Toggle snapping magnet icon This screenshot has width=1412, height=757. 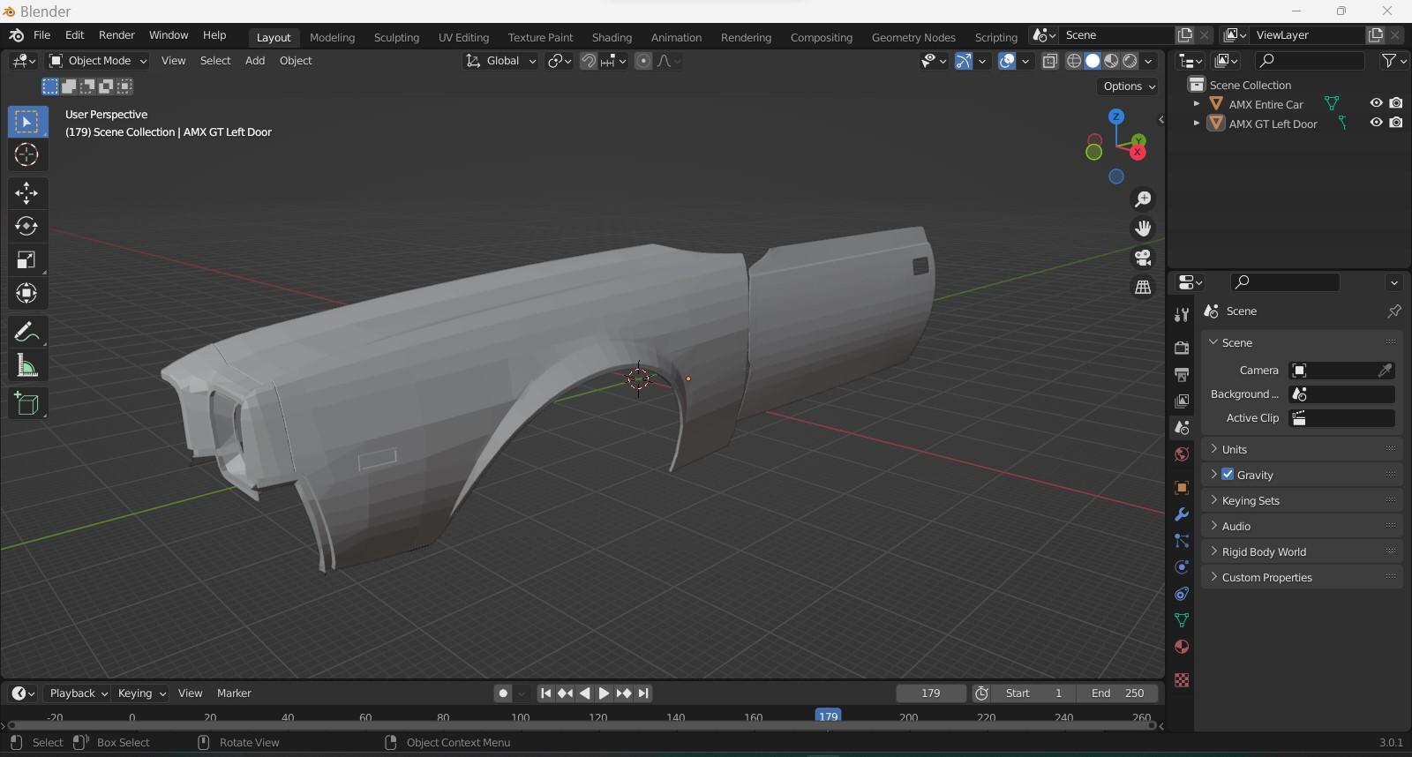click(x=588, y=61)
